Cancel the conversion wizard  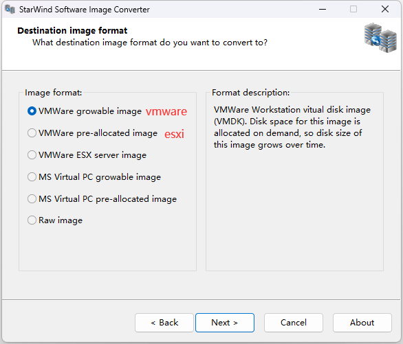click(x=294, y=323)
